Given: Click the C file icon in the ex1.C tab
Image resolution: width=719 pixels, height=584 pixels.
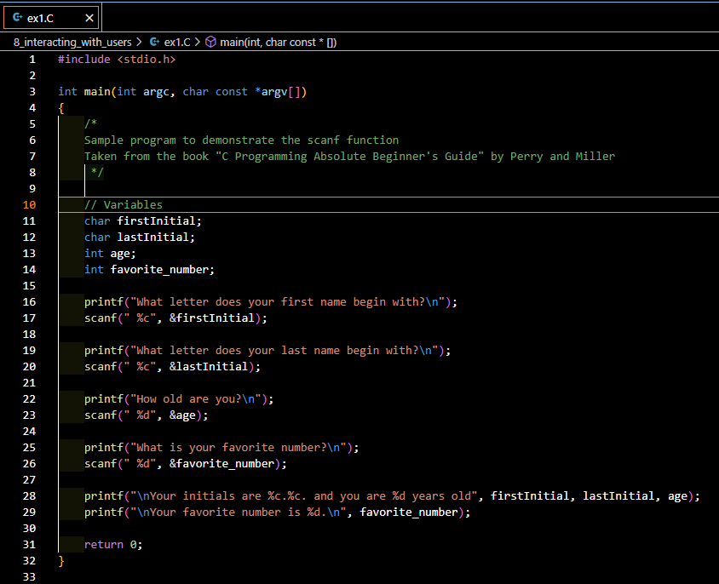Looking at the screenshot, I should pos(15,18).
